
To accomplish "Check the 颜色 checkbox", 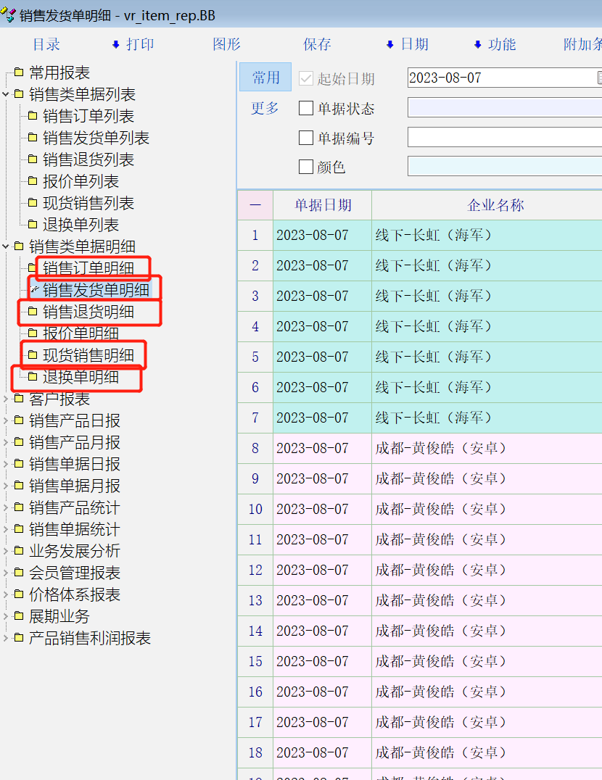I will tap(306, 167).
